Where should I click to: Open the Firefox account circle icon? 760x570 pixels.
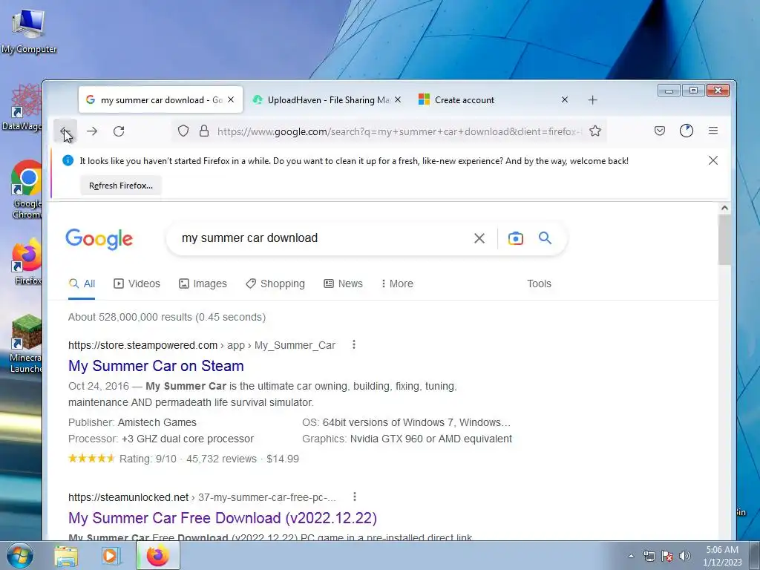click(x=687, y=131)
